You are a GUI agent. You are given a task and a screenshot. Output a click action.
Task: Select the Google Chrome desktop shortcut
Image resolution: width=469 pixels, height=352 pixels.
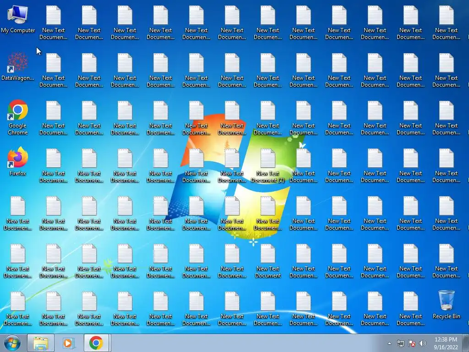(18, 117)
